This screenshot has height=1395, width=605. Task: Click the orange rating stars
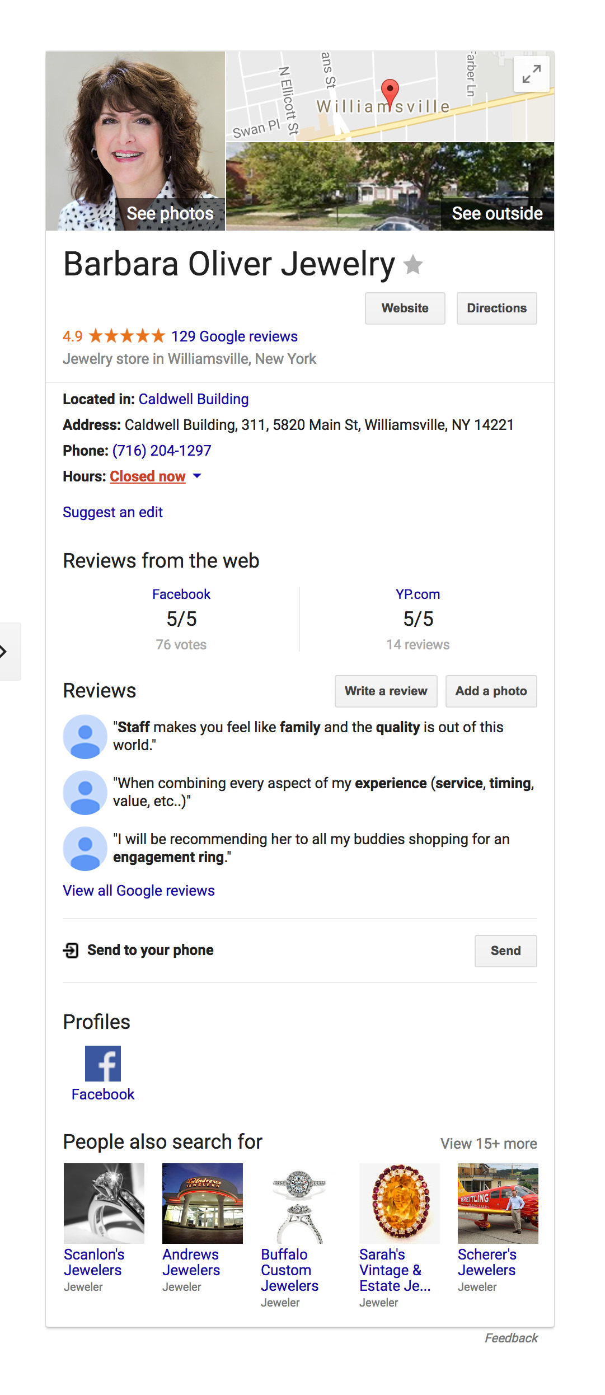(127, 336)
